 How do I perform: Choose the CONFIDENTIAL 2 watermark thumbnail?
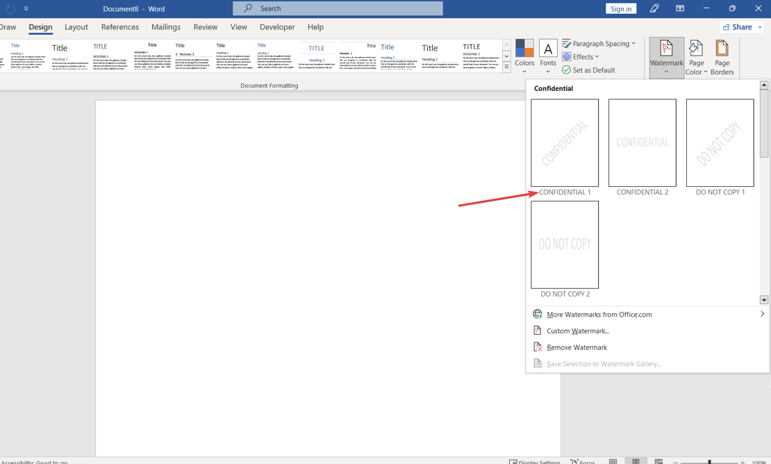642,142
